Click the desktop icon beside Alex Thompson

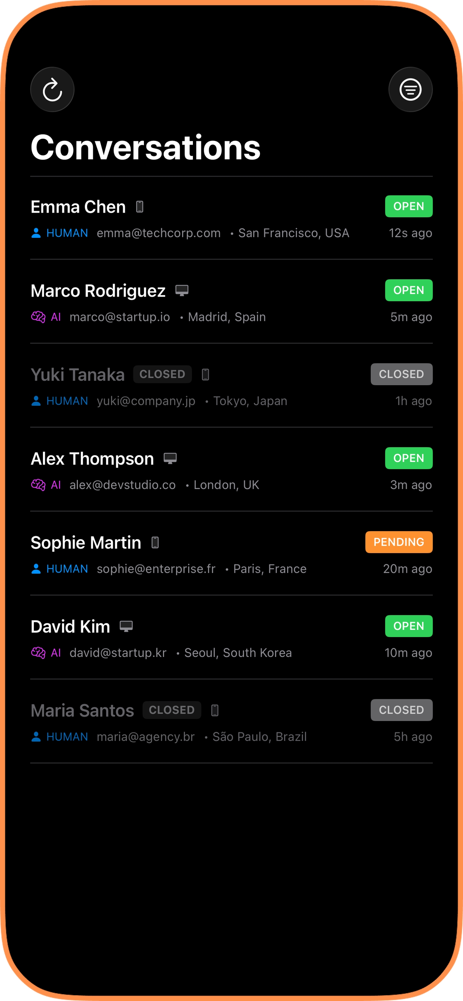tap(170, 459)
